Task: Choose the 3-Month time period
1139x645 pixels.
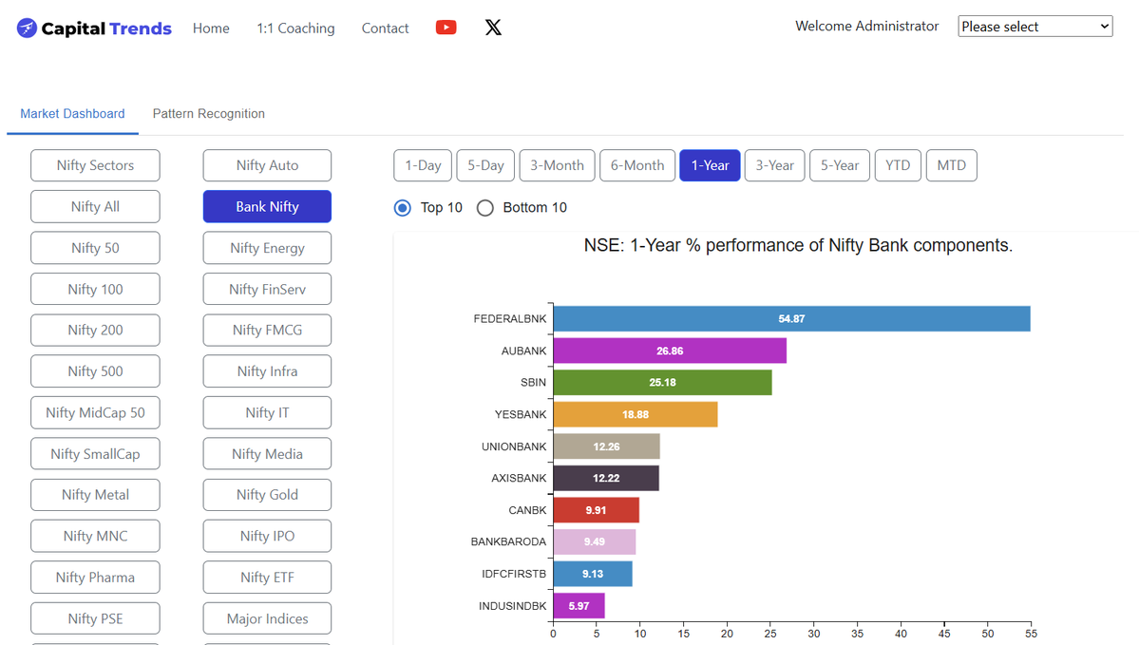Action: pos(558,165)
